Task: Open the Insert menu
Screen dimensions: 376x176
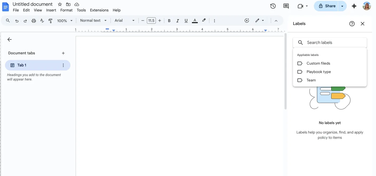Action: 51,10
